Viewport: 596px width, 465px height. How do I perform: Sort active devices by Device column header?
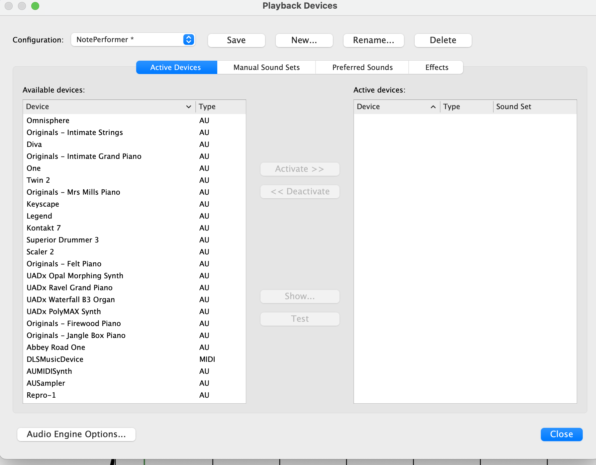click(397, 107)
